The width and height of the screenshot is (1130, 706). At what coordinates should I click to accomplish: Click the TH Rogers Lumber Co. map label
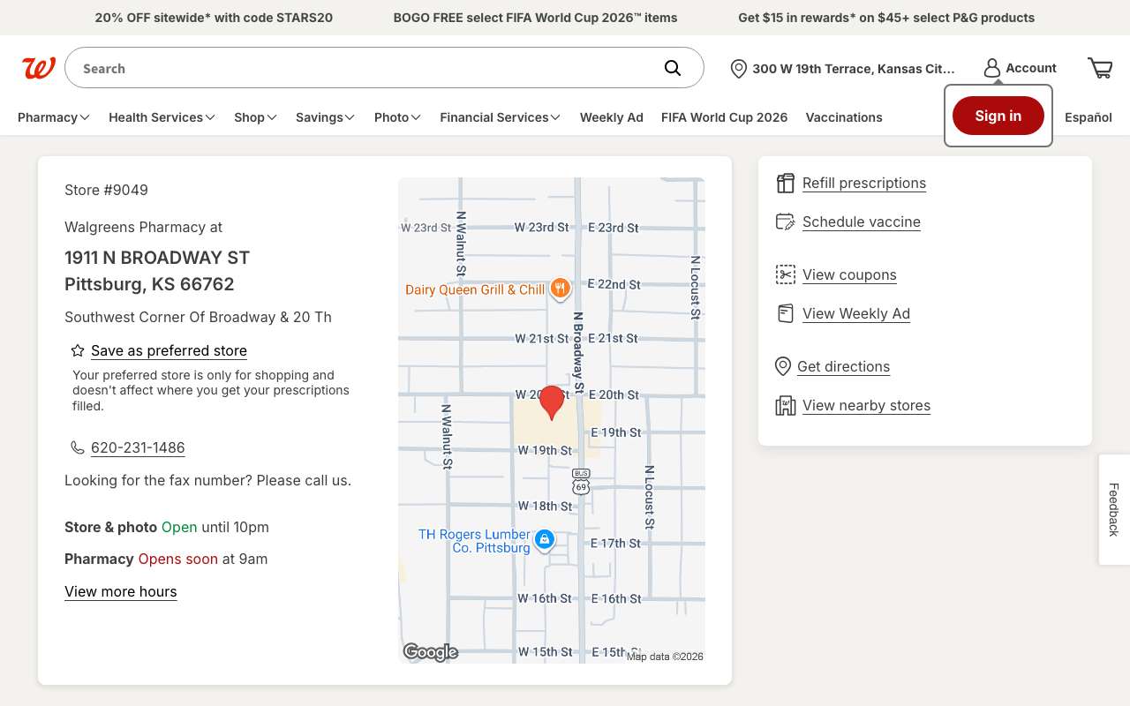click(x=474, y=541)
